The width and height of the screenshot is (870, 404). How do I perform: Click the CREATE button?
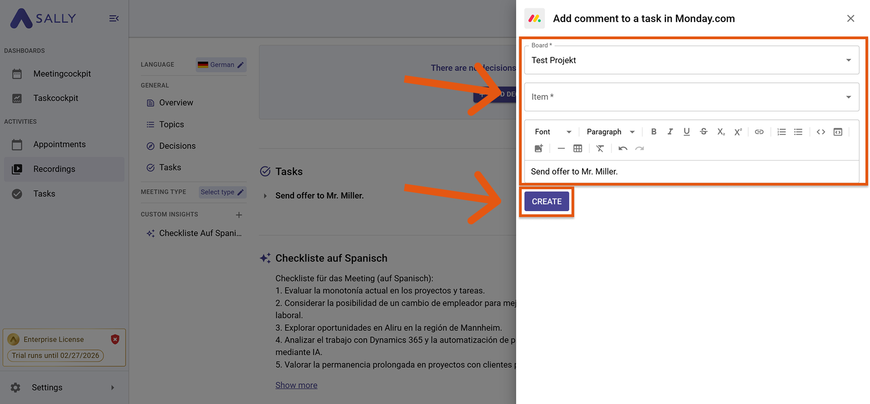546,202
